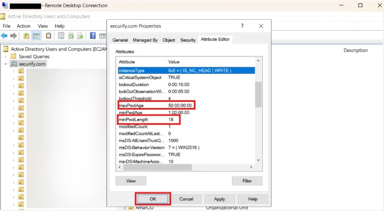Image resolution: width=384 pixels, height=211 pixels.
Task: Click the attributes list scroll up arrow
Action: pos(258,61)
